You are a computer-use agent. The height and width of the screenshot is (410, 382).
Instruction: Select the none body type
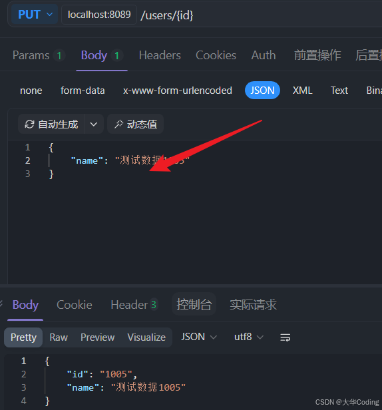click(x=31, y=91)
